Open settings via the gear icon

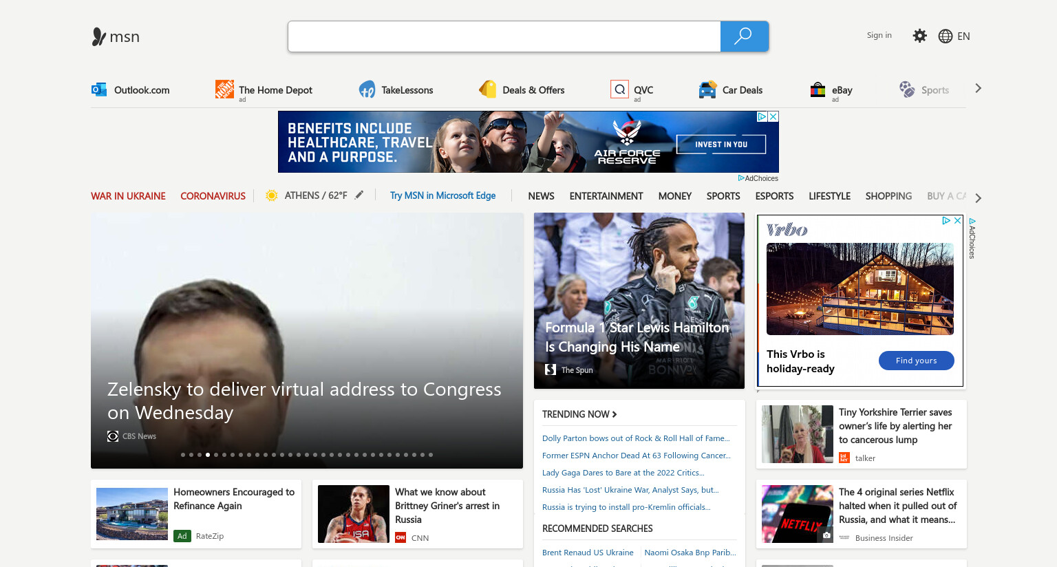pyautogui.click(x=919, y=36)
